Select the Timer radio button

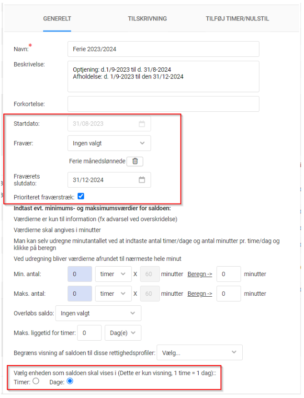click(x=35, y=381)
